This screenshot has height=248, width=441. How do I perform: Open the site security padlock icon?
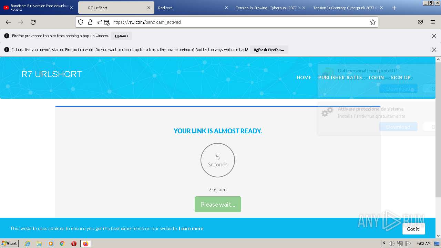[90, 22]
